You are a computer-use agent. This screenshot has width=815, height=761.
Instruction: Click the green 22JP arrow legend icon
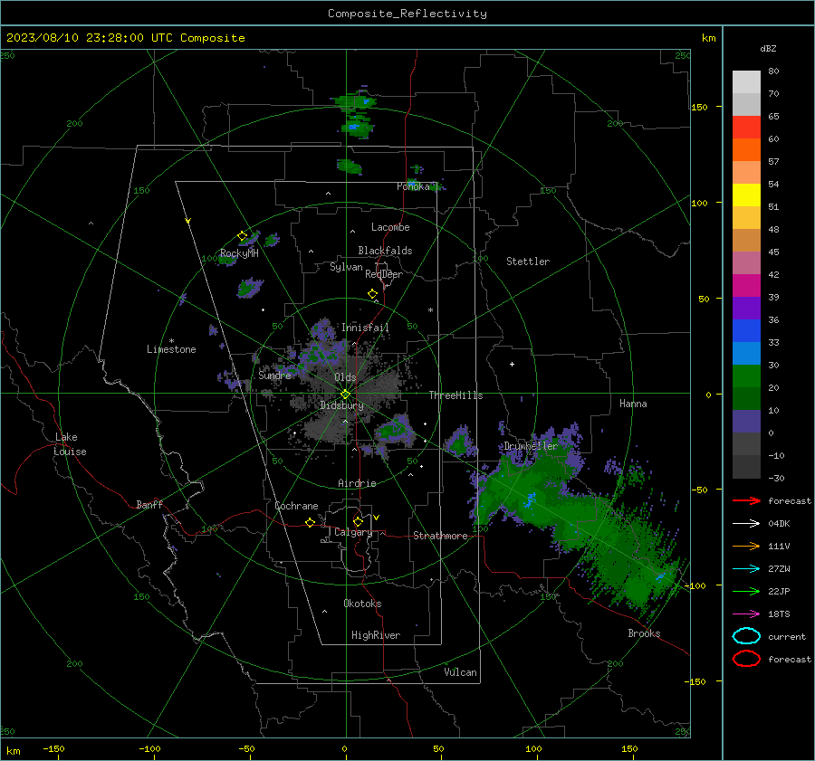pos(746,591)
